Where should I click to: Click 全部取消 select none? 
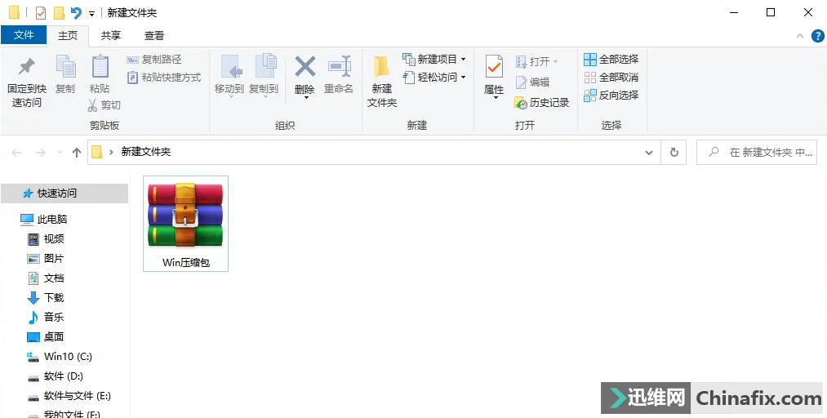point(611,78)
